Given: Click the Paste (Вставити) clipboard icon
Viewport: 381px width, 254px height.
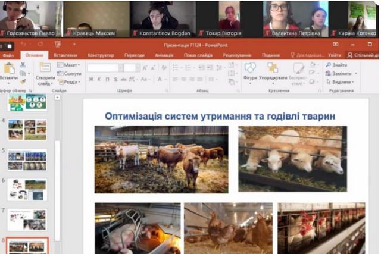Looking at the screenshot, I should [8, 68].
